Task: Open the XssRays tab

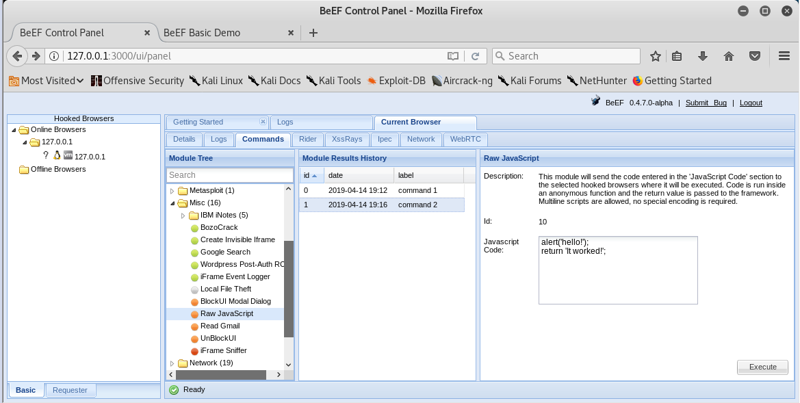Action: point(347,140)
